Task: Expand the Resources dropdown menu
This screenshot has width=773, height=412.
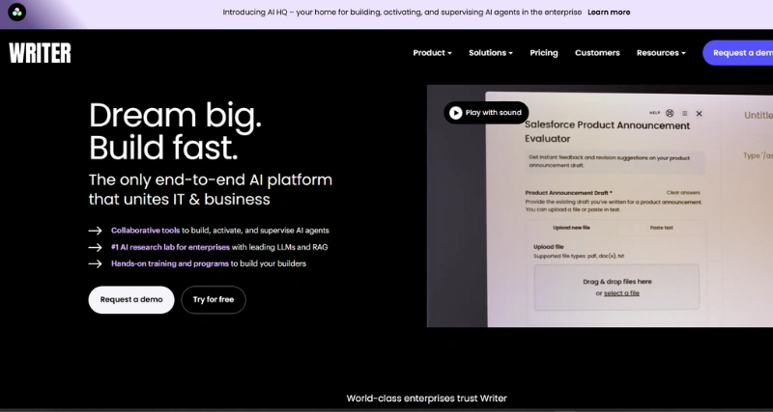Action: (x=661, y=53)
